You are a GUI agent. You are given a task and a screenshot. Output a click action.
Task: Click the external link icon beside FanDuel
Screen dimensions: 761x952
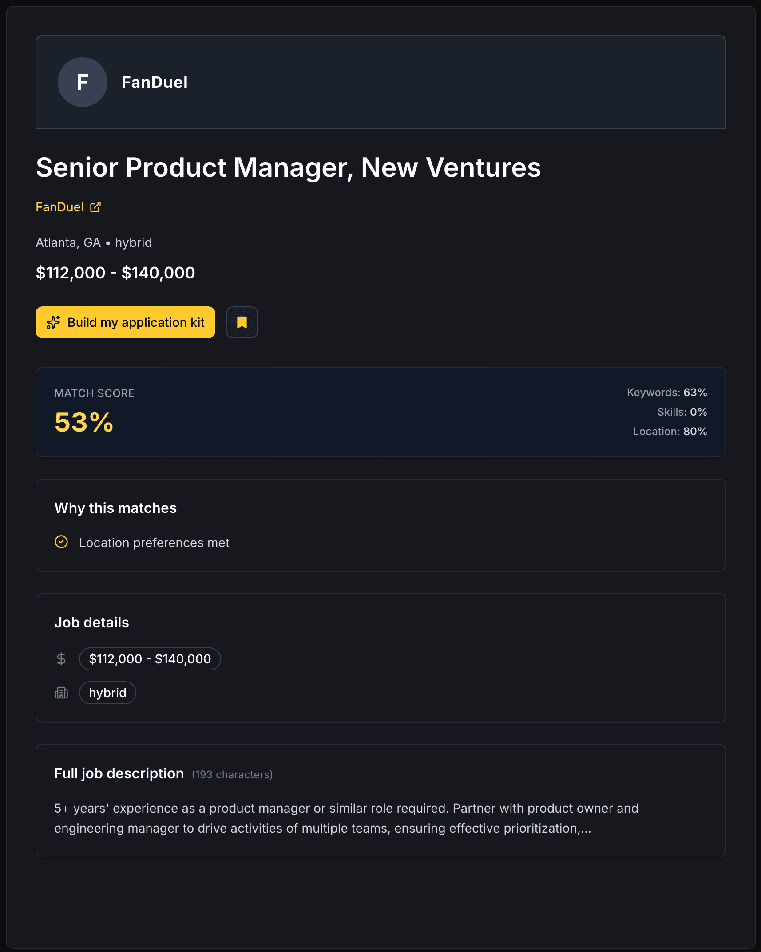pos(95,207)
